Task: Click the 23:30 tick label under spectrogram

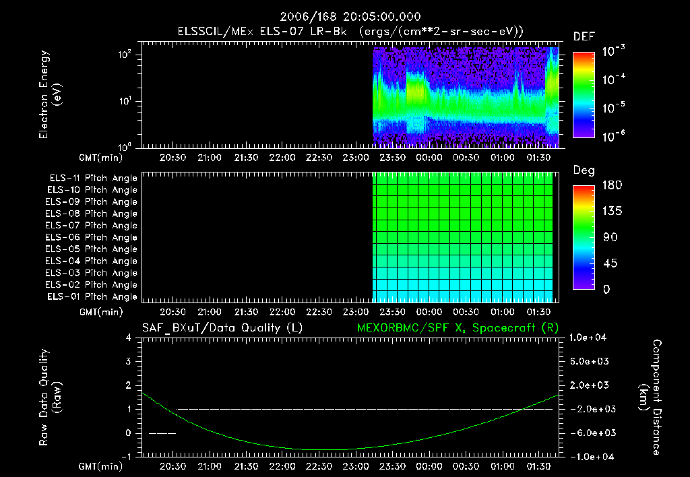Action: [393, 158]
